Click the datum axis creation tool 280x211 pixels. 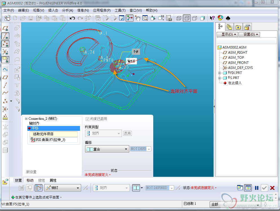point(5,85)
